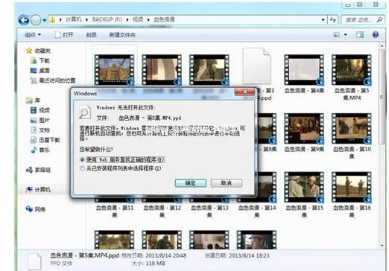Open the view options dropdown arrow

[x=345, y=34]
